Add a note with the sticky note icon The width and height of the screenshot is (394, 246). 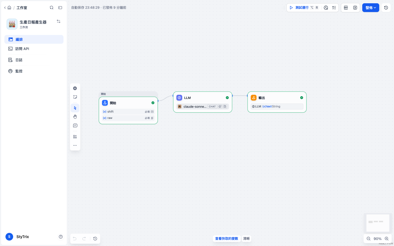pos(75,97)
